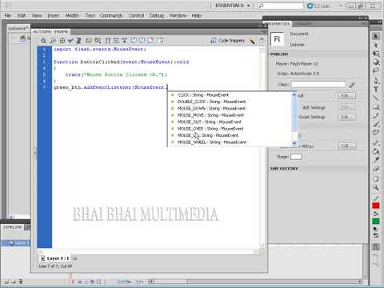Choose MOUSE_OVER from the code hints

[x=230, y=129]
